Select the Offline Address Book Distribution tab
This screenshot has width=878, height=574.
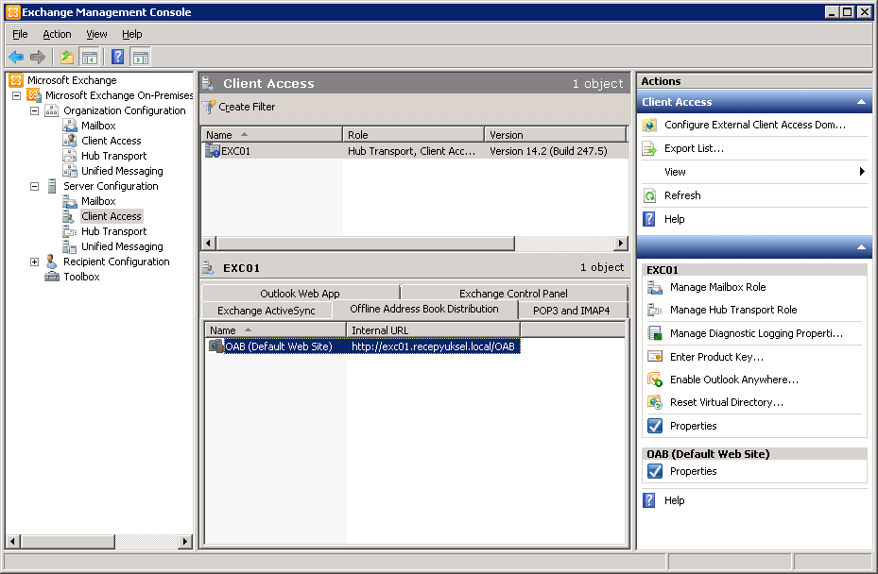424,309
